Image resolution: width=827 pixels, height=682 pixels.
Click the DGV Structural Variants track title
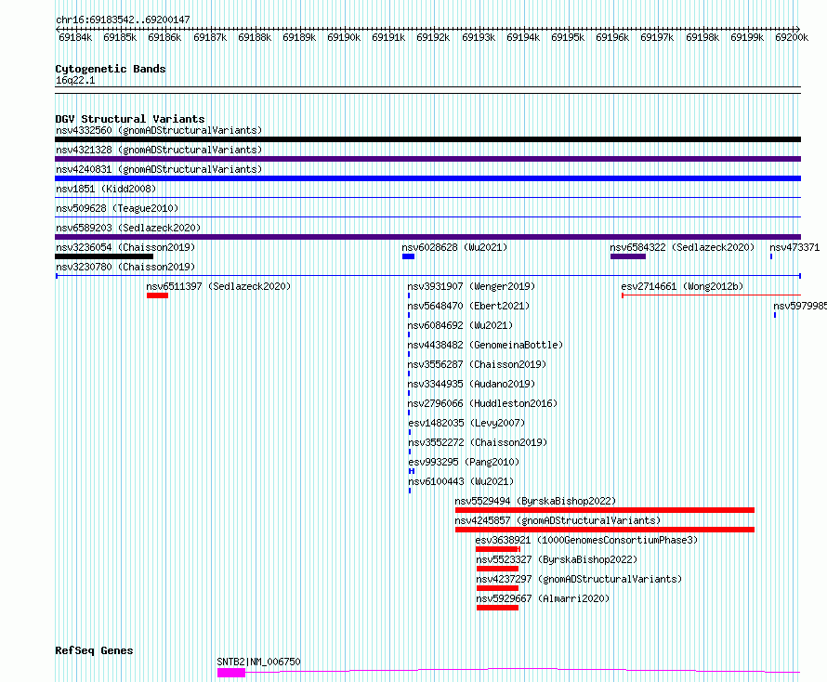[x=130, y=119]
